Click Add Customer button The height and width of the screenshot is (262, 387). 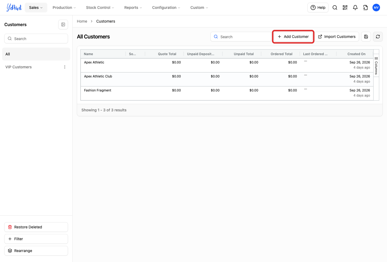click(x=293, y=37)
